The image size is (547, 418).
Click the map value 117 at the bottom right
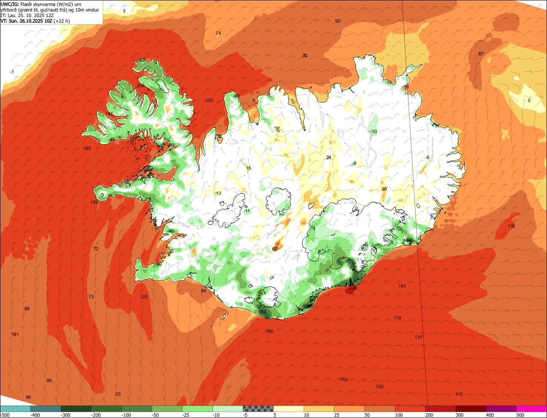[x=459, y=394]
